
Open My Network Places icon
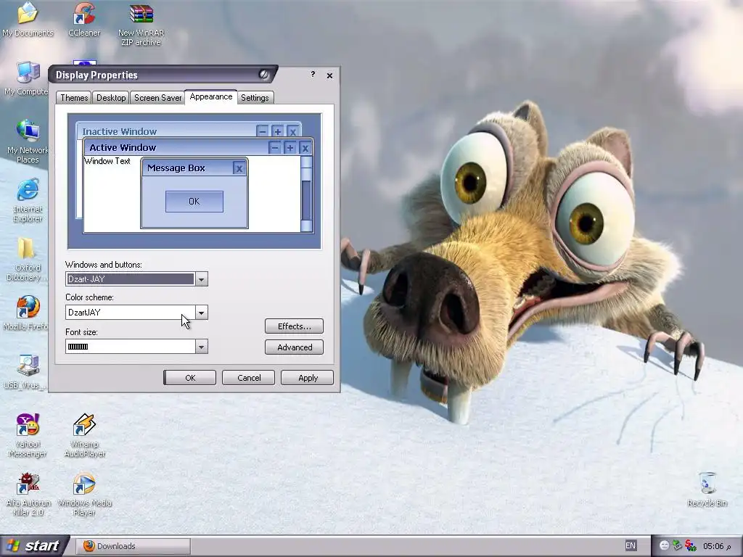(x=28, y=141)
